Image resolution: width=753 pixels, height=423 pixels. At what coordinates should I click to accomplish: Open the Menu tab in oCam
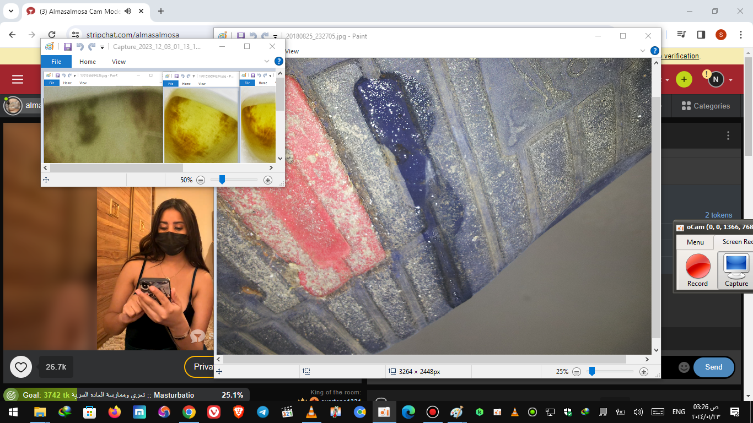[x=695, y=242]
